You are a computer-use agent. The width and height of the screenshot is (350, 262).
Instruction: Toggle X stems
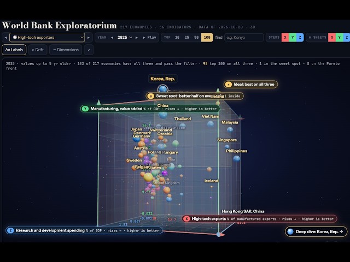point(285,38)
